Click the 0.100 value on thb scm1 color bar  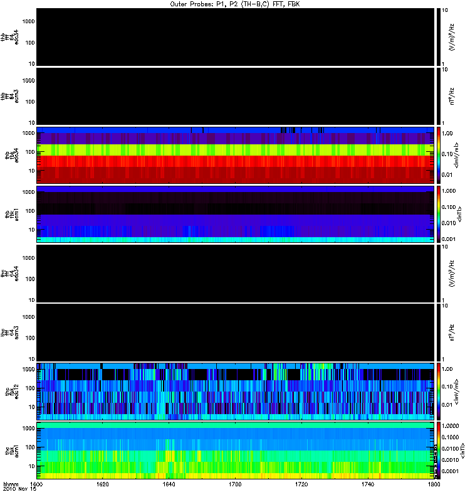(x=449, y=207)
